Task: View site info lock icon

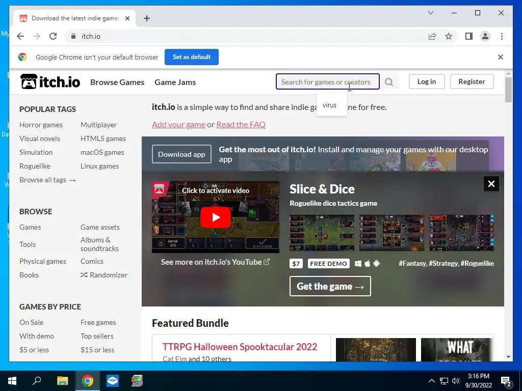Action: pos(73,36)
